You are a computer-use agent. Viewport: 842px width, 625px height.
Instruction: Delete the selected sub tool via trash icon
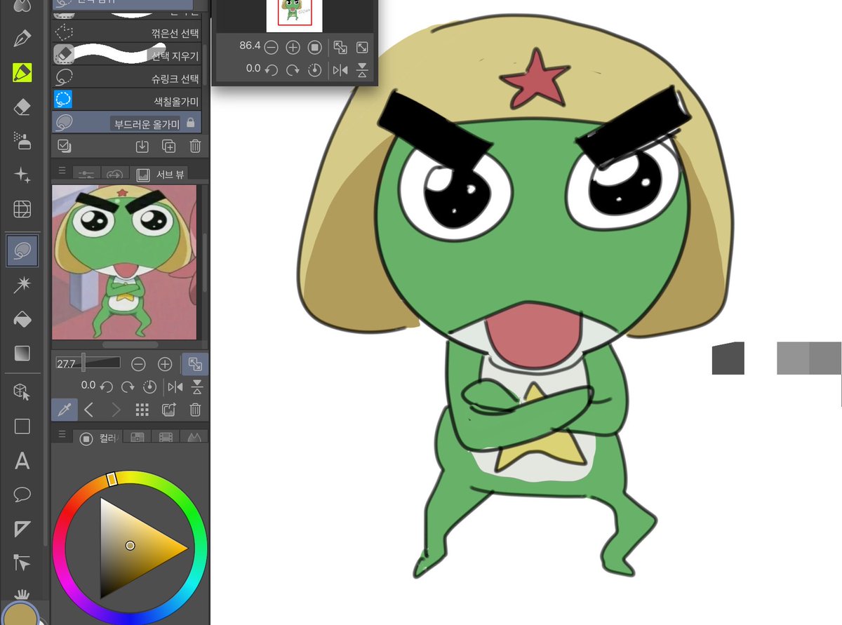[x=195, y=146]
